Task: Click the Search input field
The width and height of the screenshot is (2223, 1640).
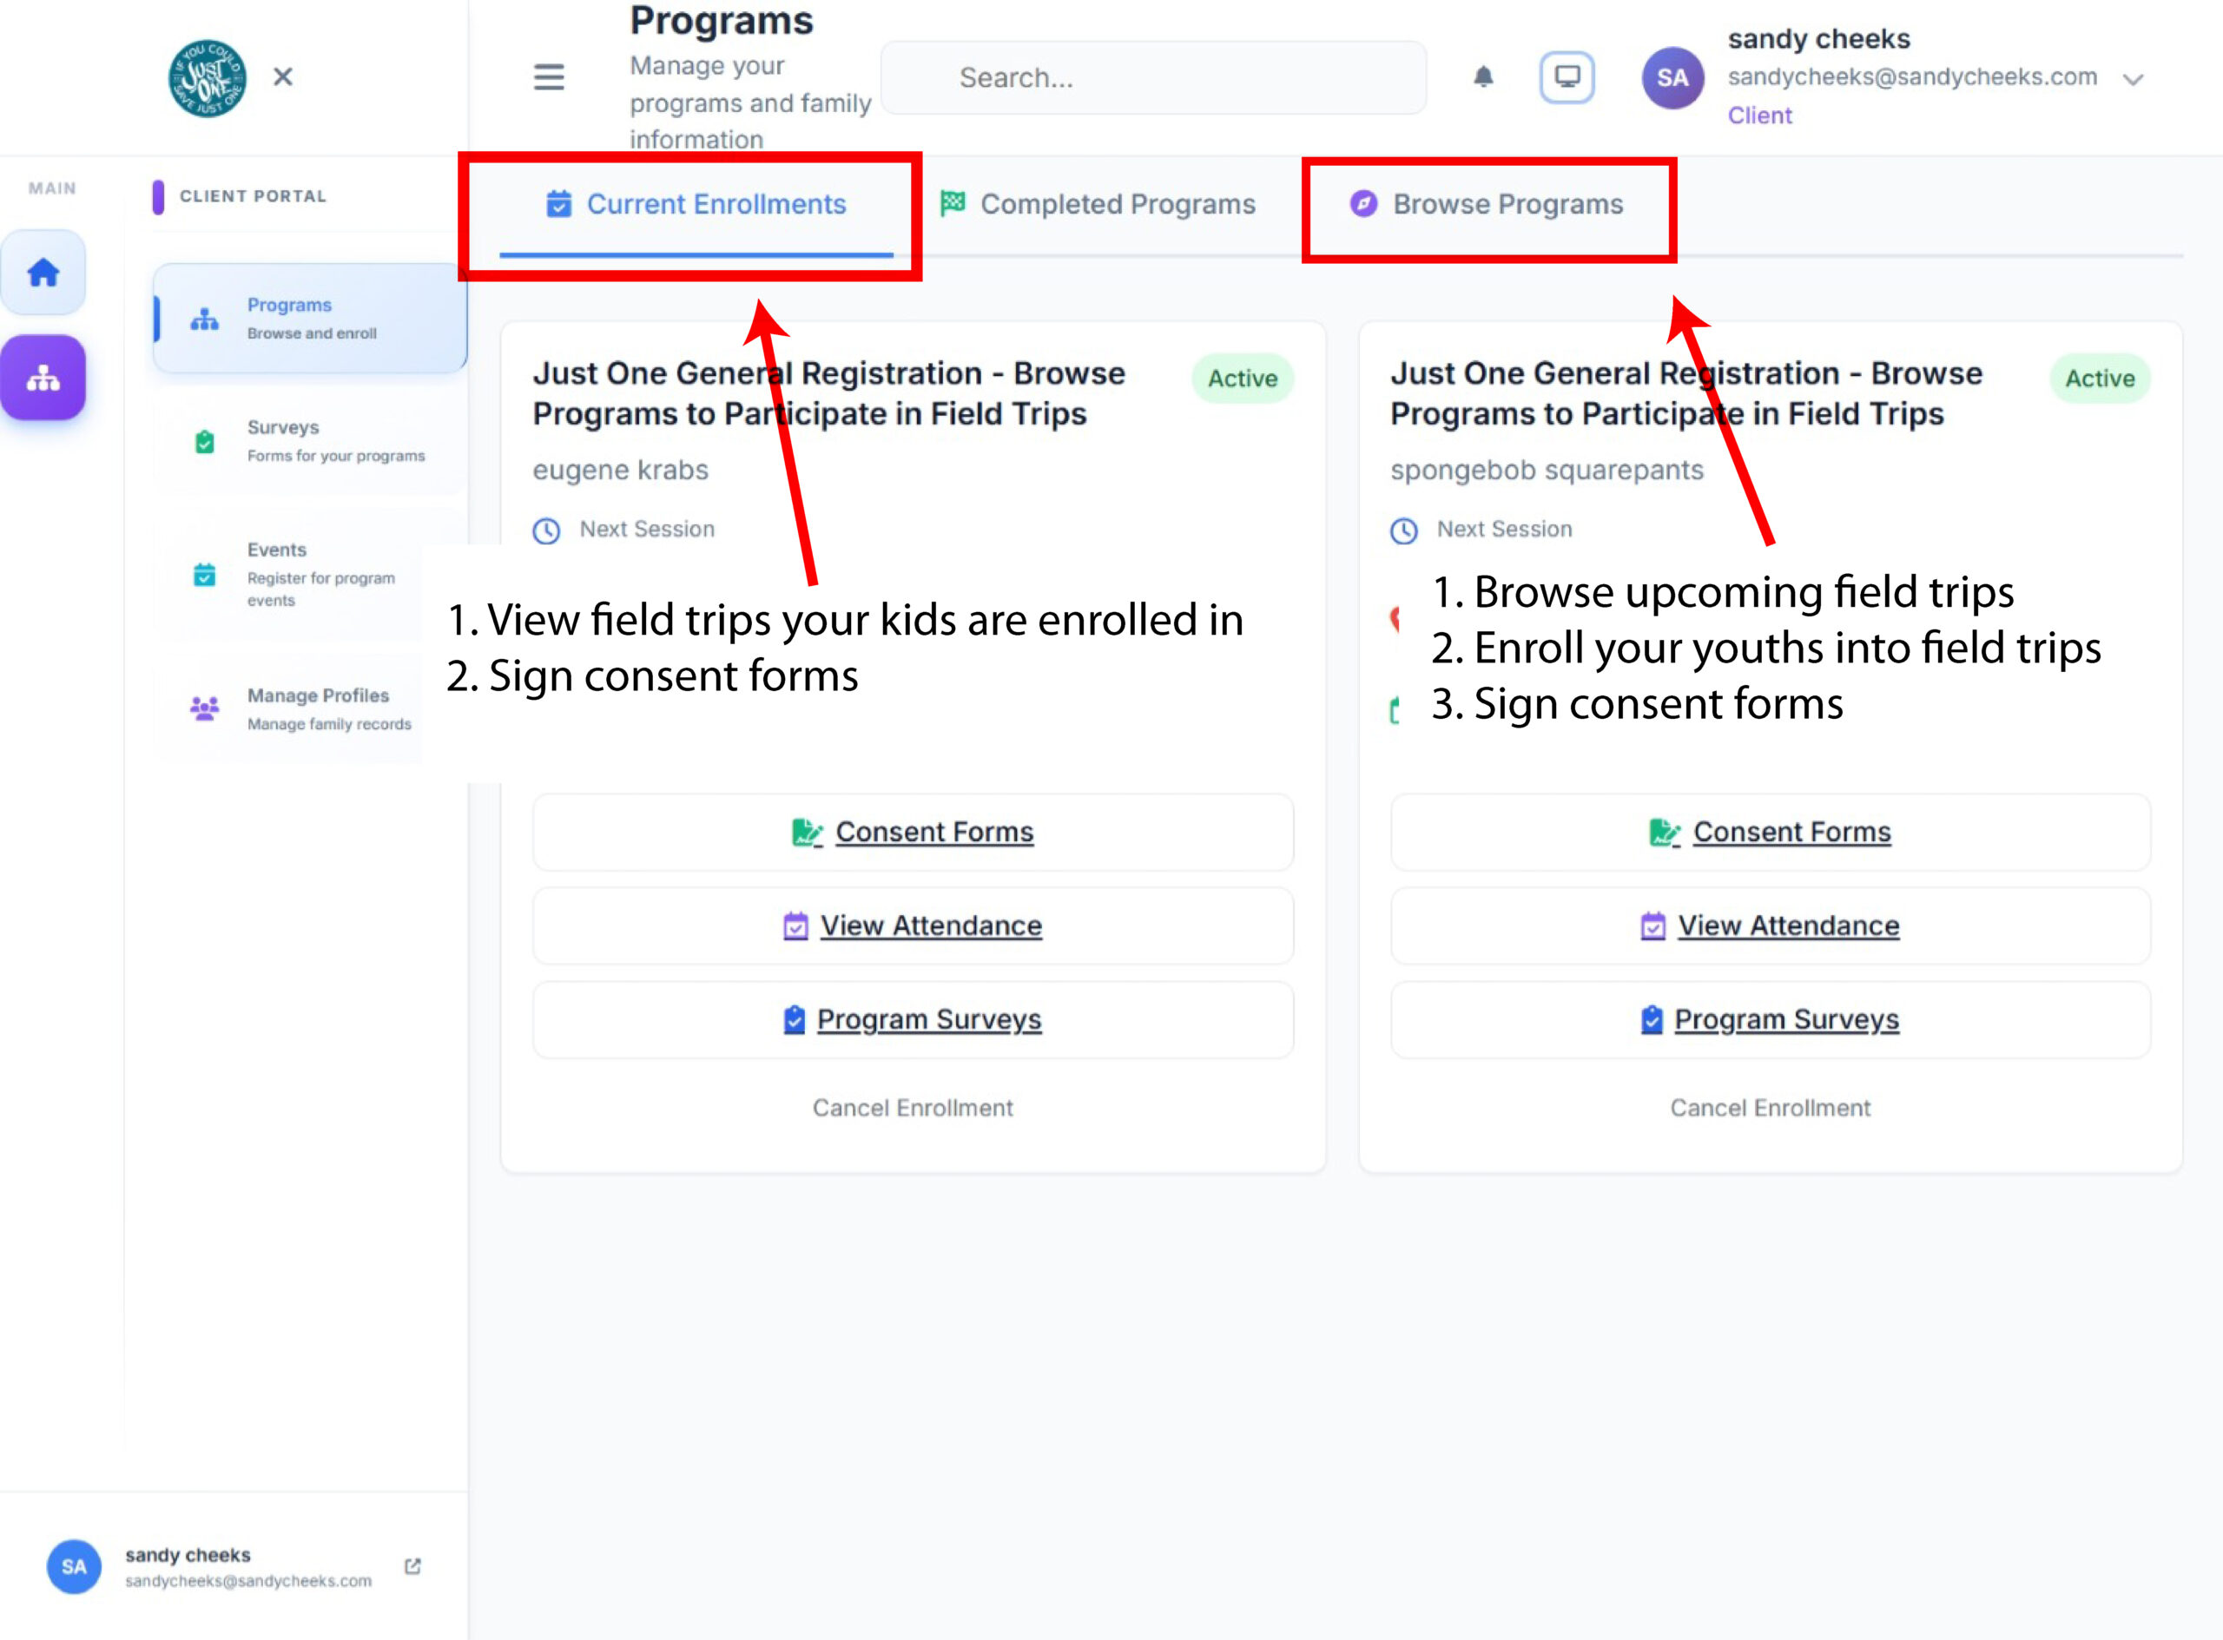Action: (1152, 77)
